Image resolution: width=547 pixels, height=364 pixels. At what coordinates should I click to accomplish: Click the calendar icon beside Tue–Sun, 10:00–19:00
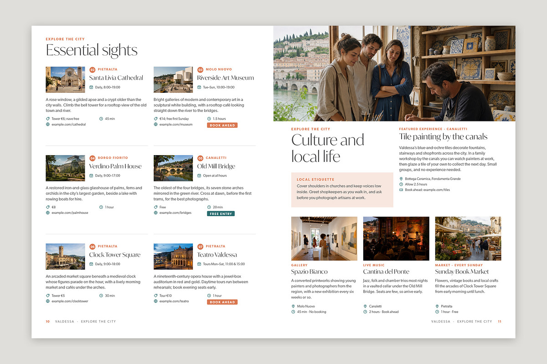[199, 87]
